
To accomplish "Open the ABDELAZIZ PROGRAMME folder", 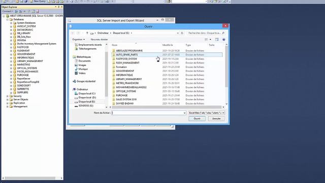I will tap(129, 51).
